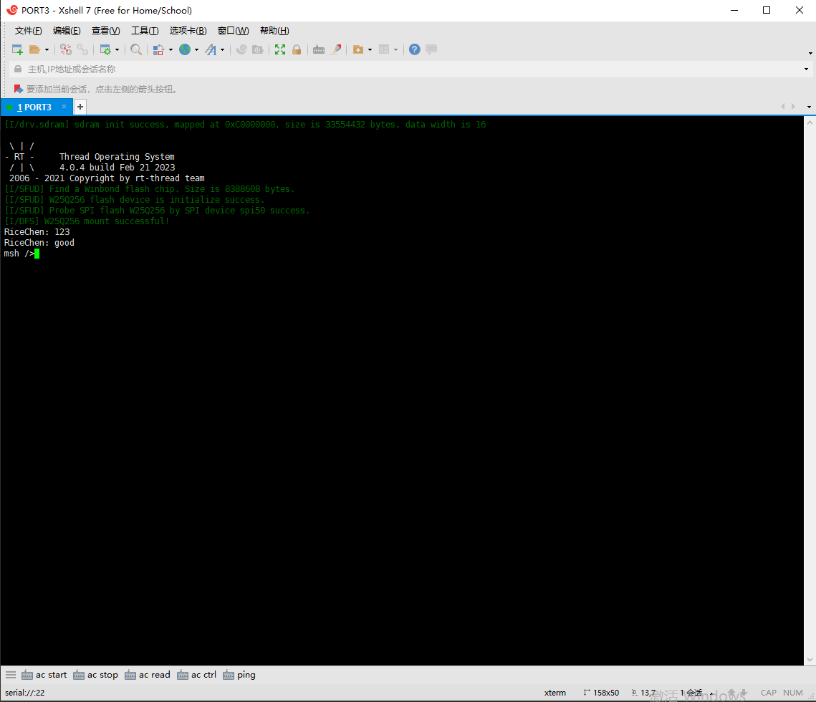Open the sessions folder icon
Screen dimensions: 816x702
click(x=35, y=49)
